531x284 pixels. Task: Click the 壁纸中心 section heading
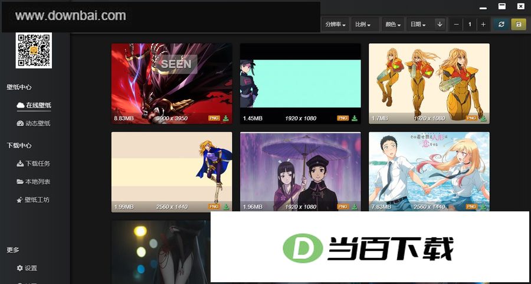point(19,87)
